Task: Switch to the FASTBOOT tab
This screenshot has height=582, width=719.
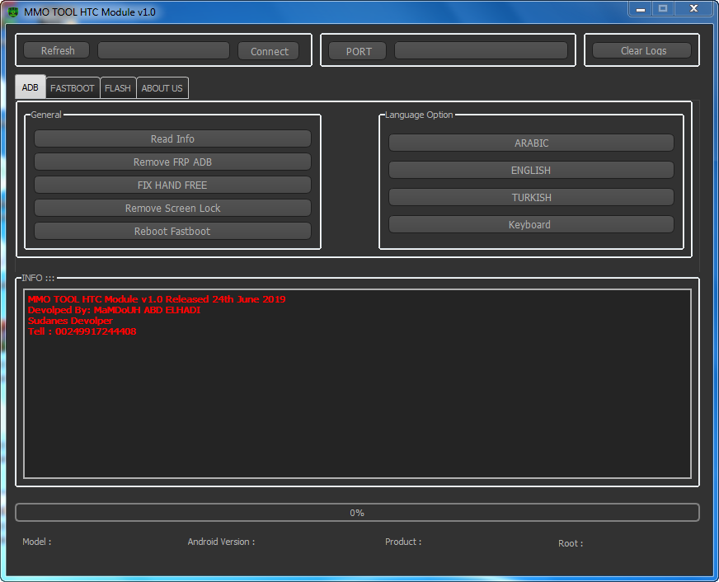Action: pyautogui.click(x=73, y=88)
